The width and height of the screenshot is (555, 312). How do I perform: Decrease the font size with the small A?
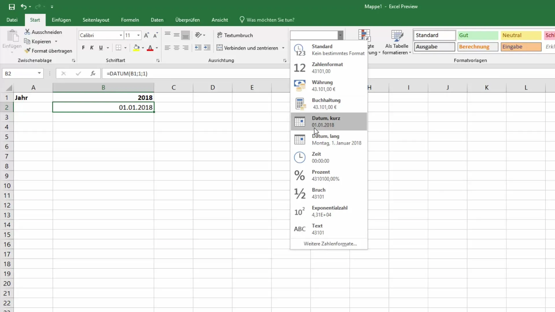click(x=156, y=35)
